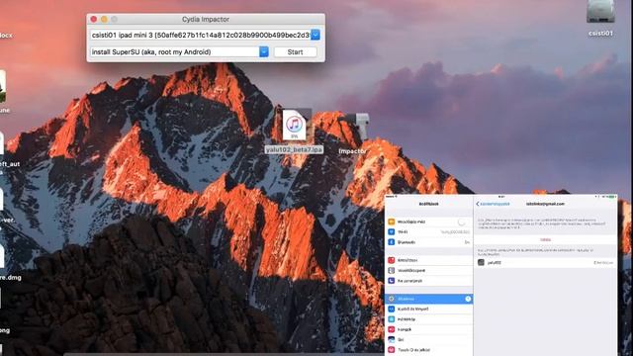Viewport: 633px width, 356px height.
Task: Select the yalu102 app row icon
Action: click(x=481, y=262)
